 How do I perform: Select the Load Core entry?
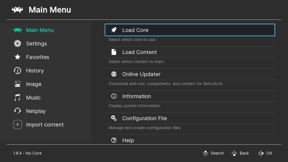(x=190, y=30)
